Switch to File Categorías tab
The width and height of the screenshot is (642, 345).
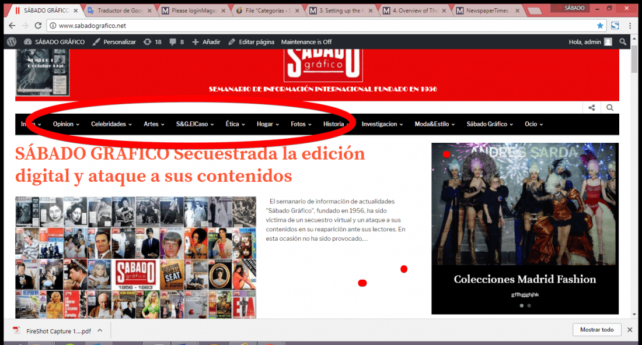[267, 10]
